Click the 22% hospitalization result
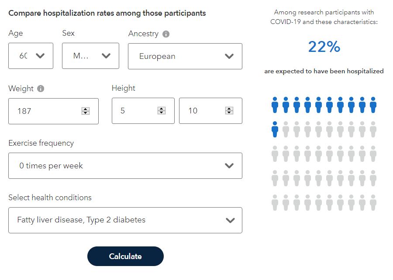393x280 pixels. tap(324, 47)
